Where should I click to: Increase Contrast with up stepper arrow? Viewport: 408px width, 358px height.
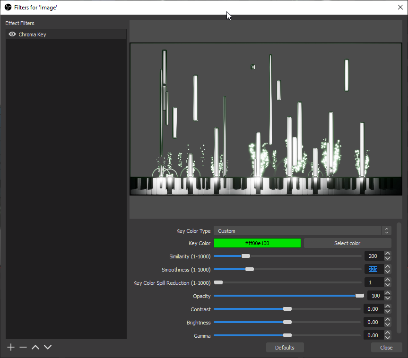(388, 307)
